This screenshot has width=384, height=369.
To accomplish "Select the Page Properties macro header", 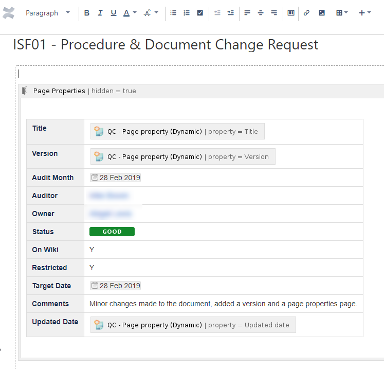I will (201, 91).
